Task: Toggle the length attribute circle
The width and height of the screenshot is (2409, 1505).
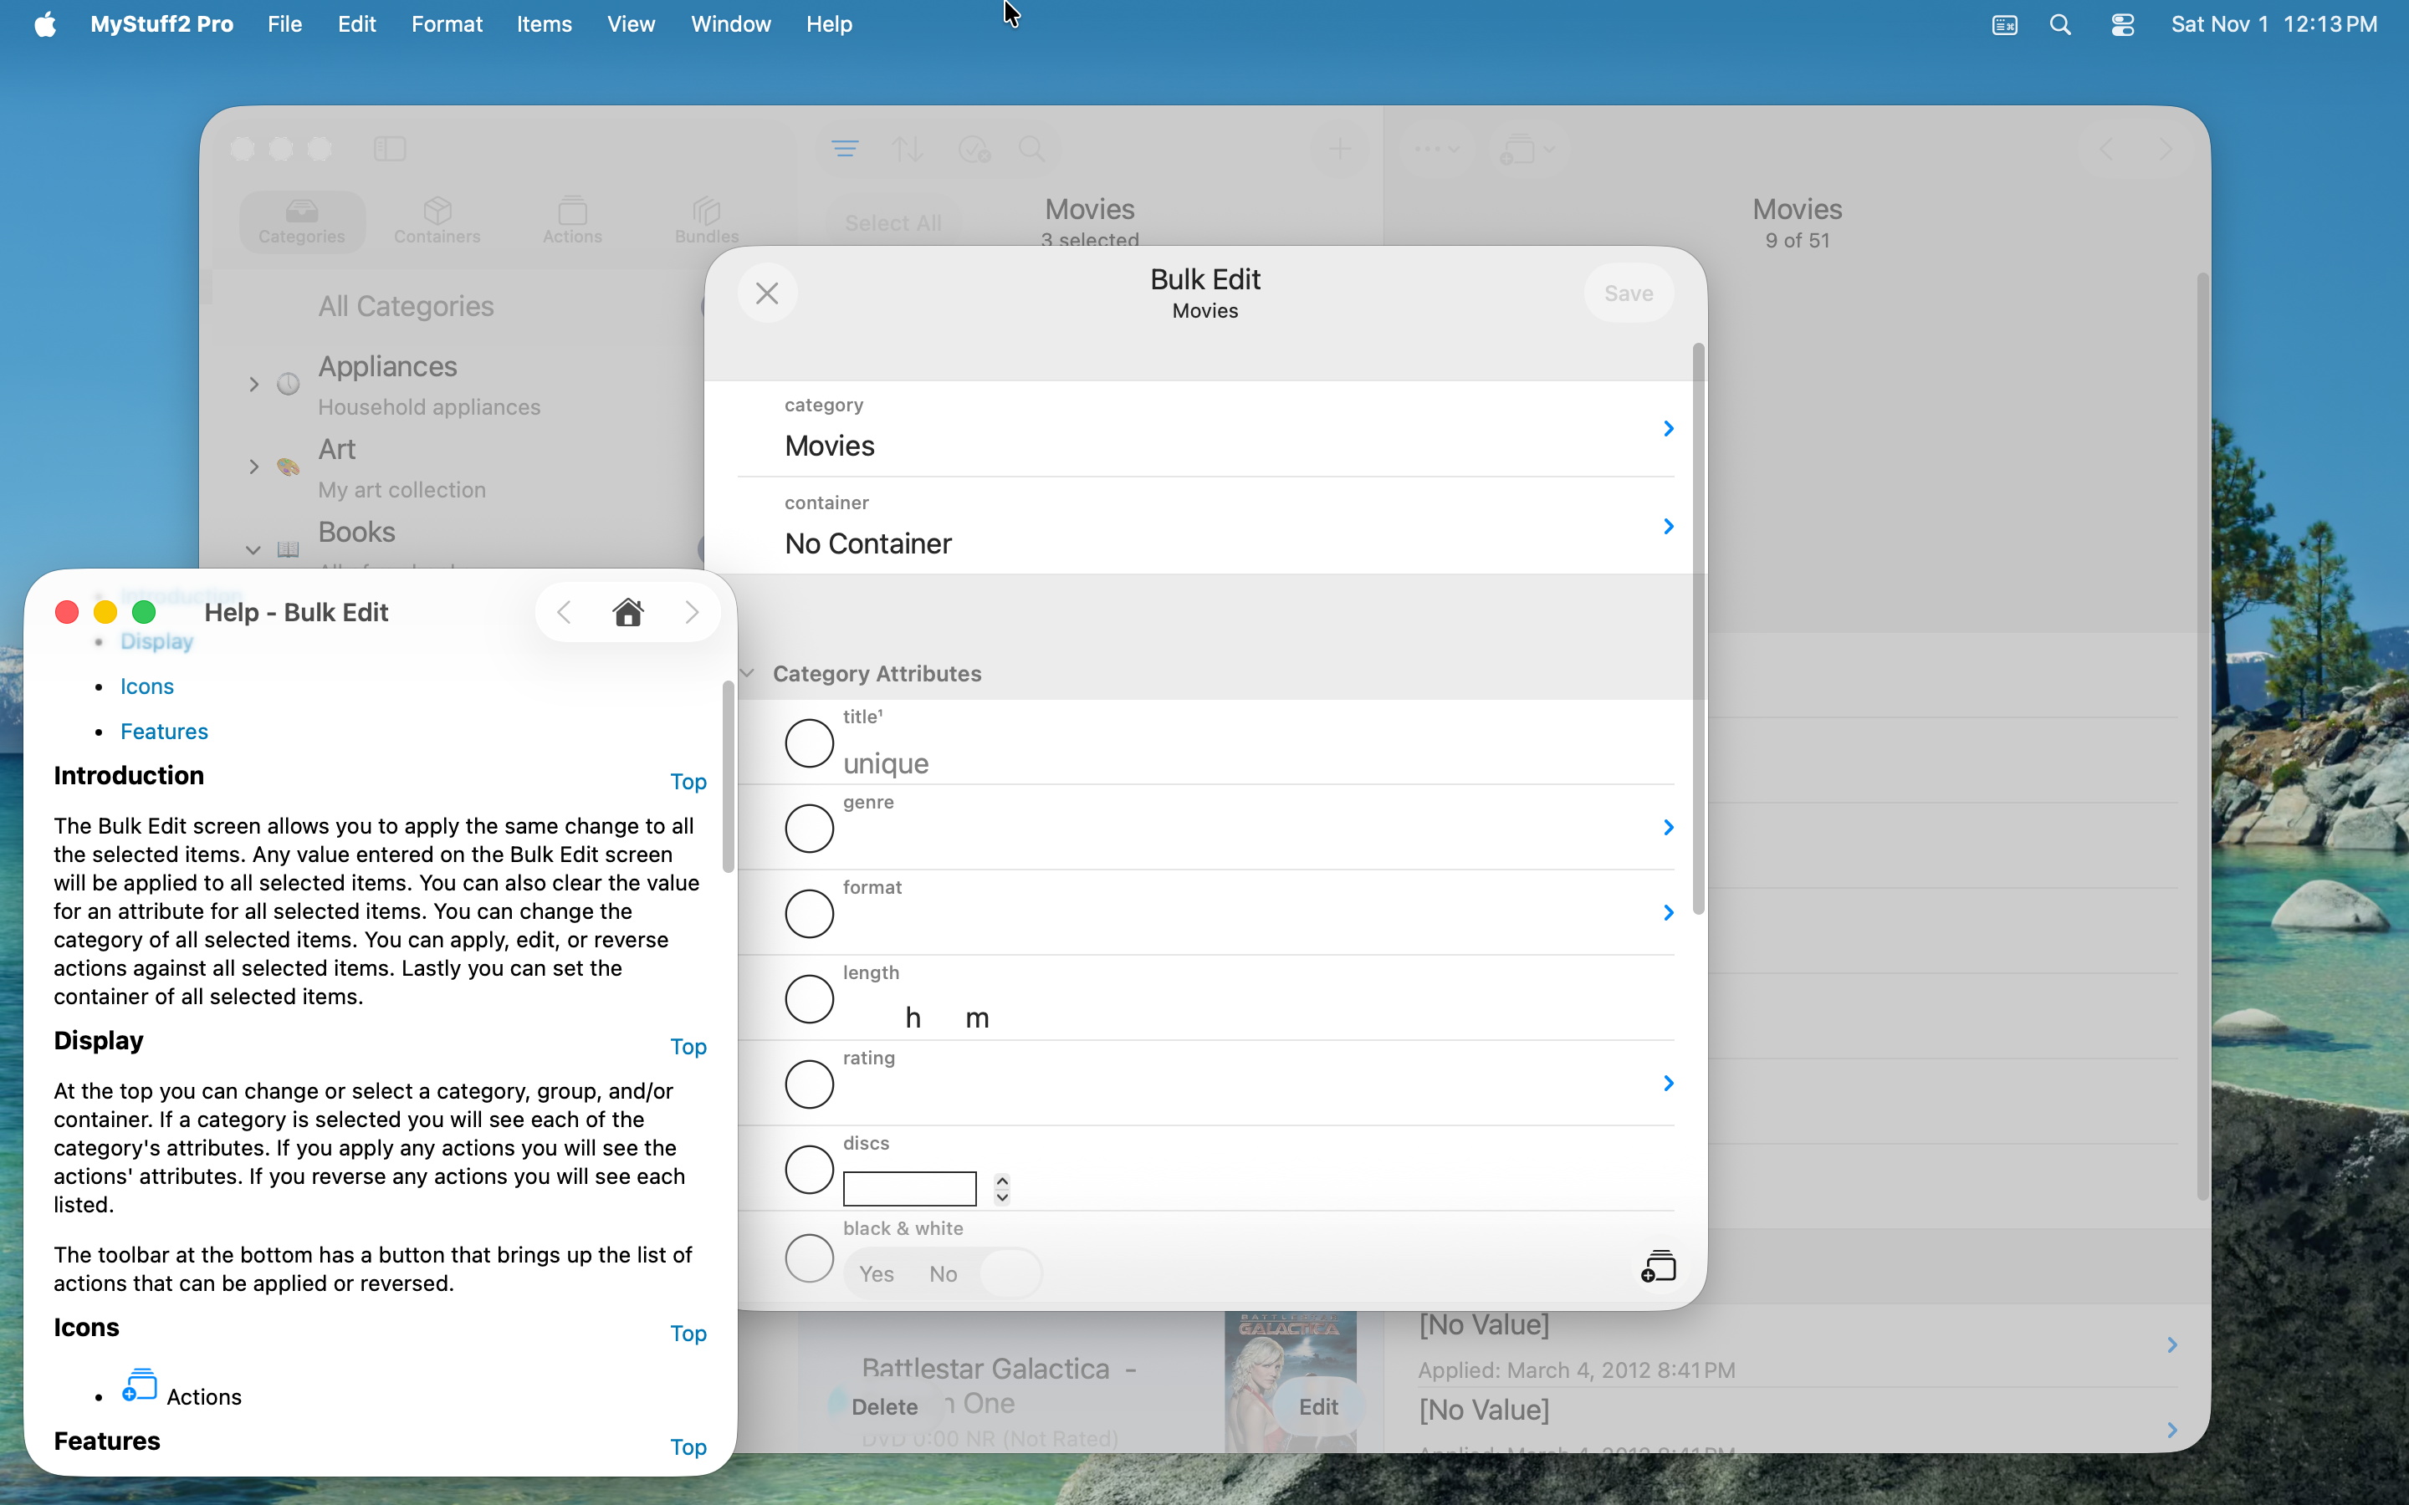Action: click(x=808, y=999)
